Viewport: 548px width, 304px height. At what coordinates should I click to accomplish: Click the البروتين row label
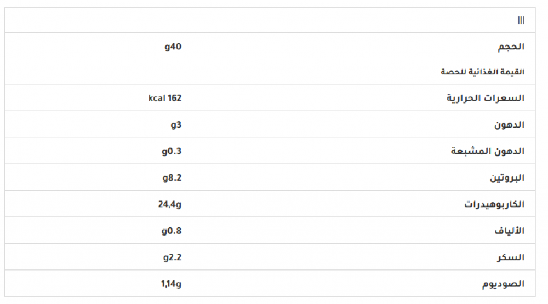coord(507,178)
